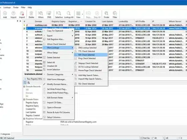Open the Finder tool icon
Screen dimensions: 187x140
pos(107,15)
